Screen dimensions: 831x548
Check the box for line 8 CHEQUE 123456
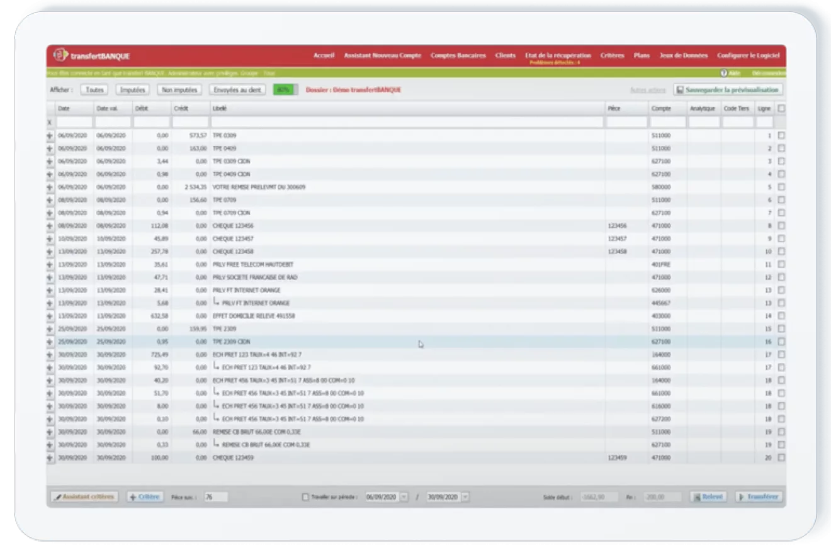click(x=781, y=226)
